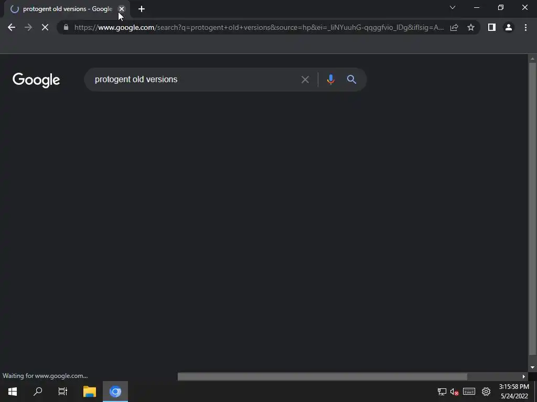Go to Google home via logo

click(36, 80)
